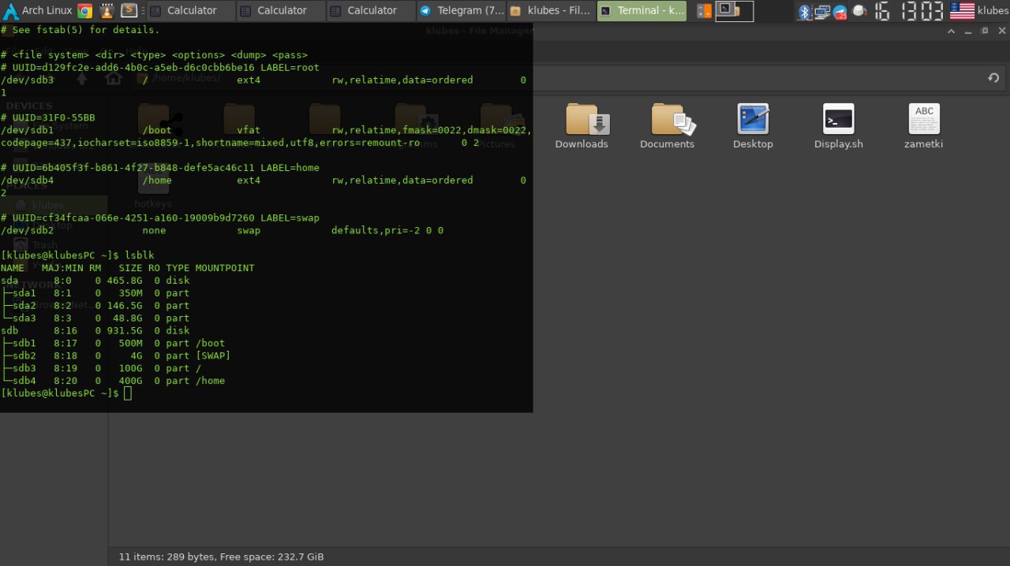Click the sdb2 [SWAP] row in terminal
The width and height of the screenshot is (1010, 566).
[x=117, y=356]
